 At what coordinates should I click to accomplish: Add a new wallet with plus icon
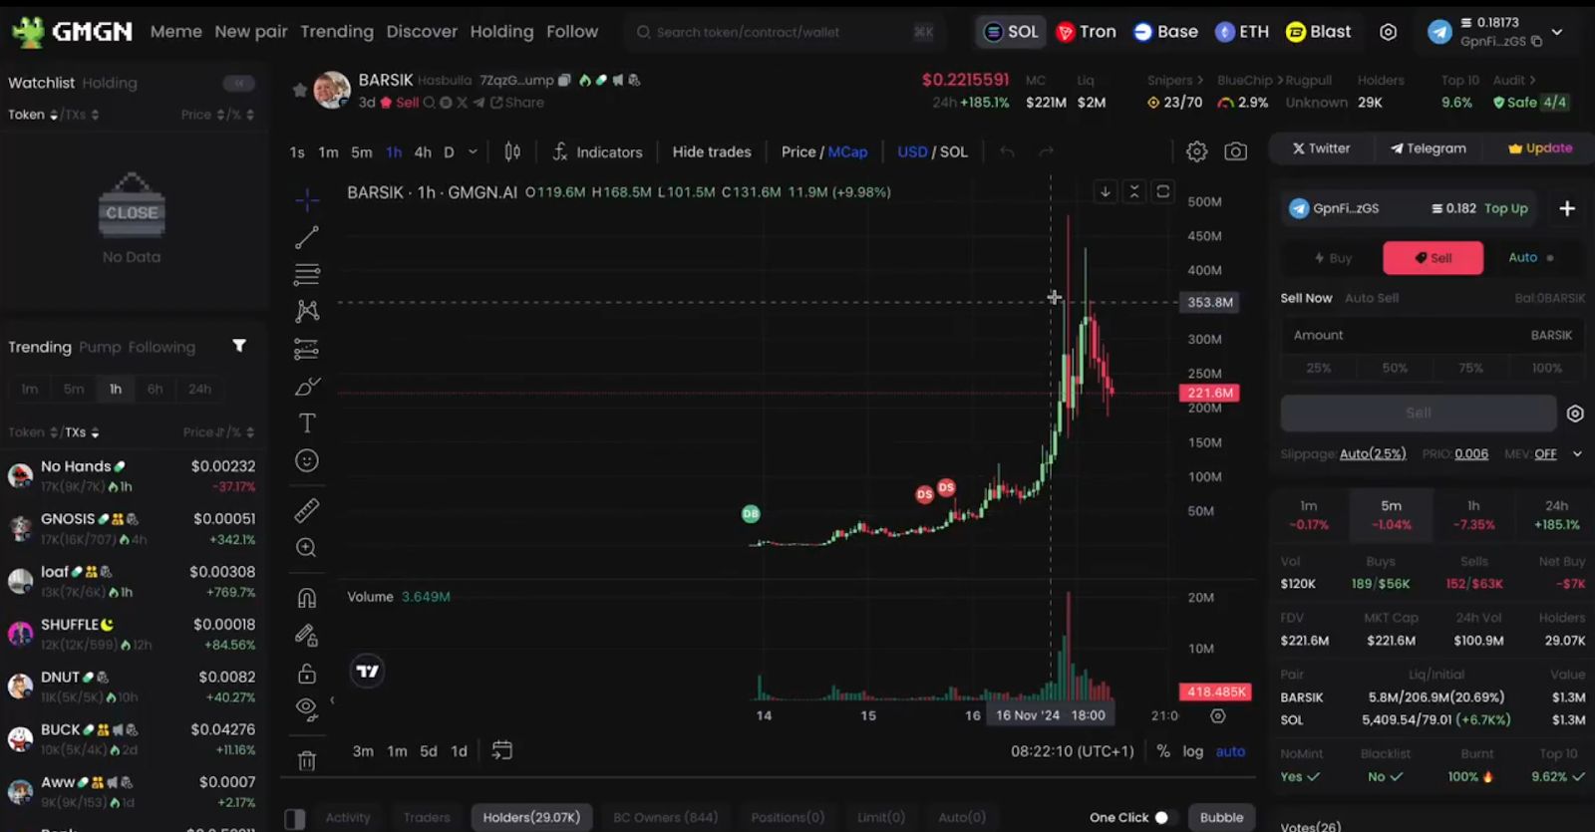(x=1567, y=208)
